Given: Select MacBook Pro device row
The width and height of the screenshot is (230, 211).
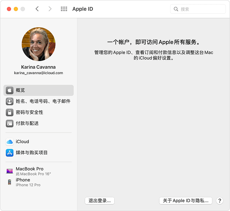Looking at the screenshot, I should point(39,171).
